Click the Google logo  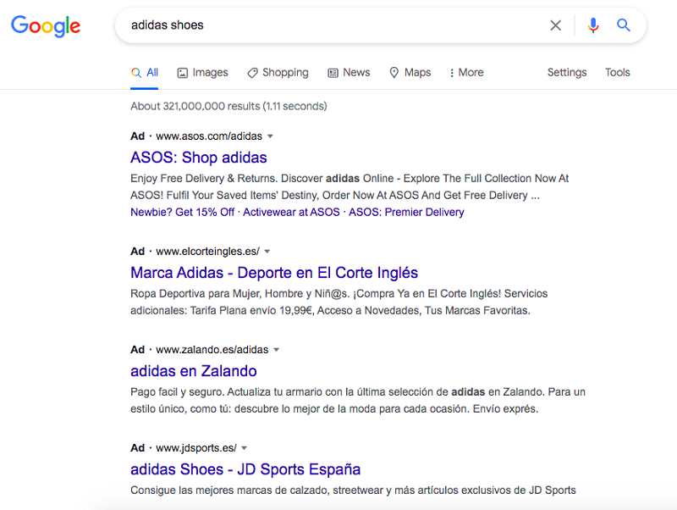[46, 26]
